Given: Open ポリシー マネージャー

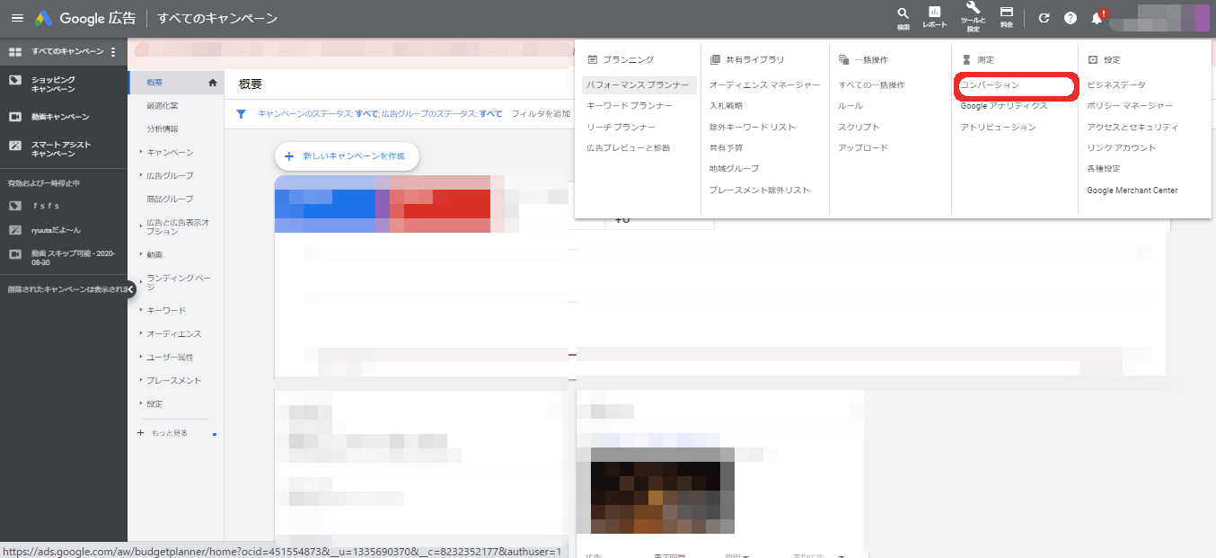Looking at the screenshot, I should (1130, 106).
